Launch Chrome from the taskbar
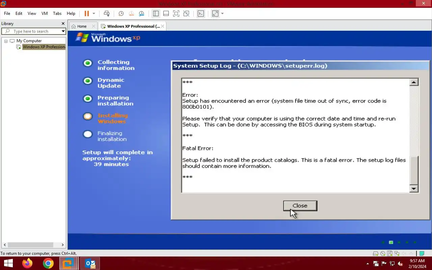 pyautogui.click(x=48, y=263)
